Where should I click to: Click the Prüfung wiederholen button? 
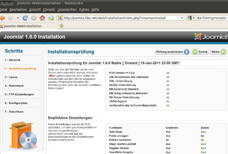coord(172,52)
